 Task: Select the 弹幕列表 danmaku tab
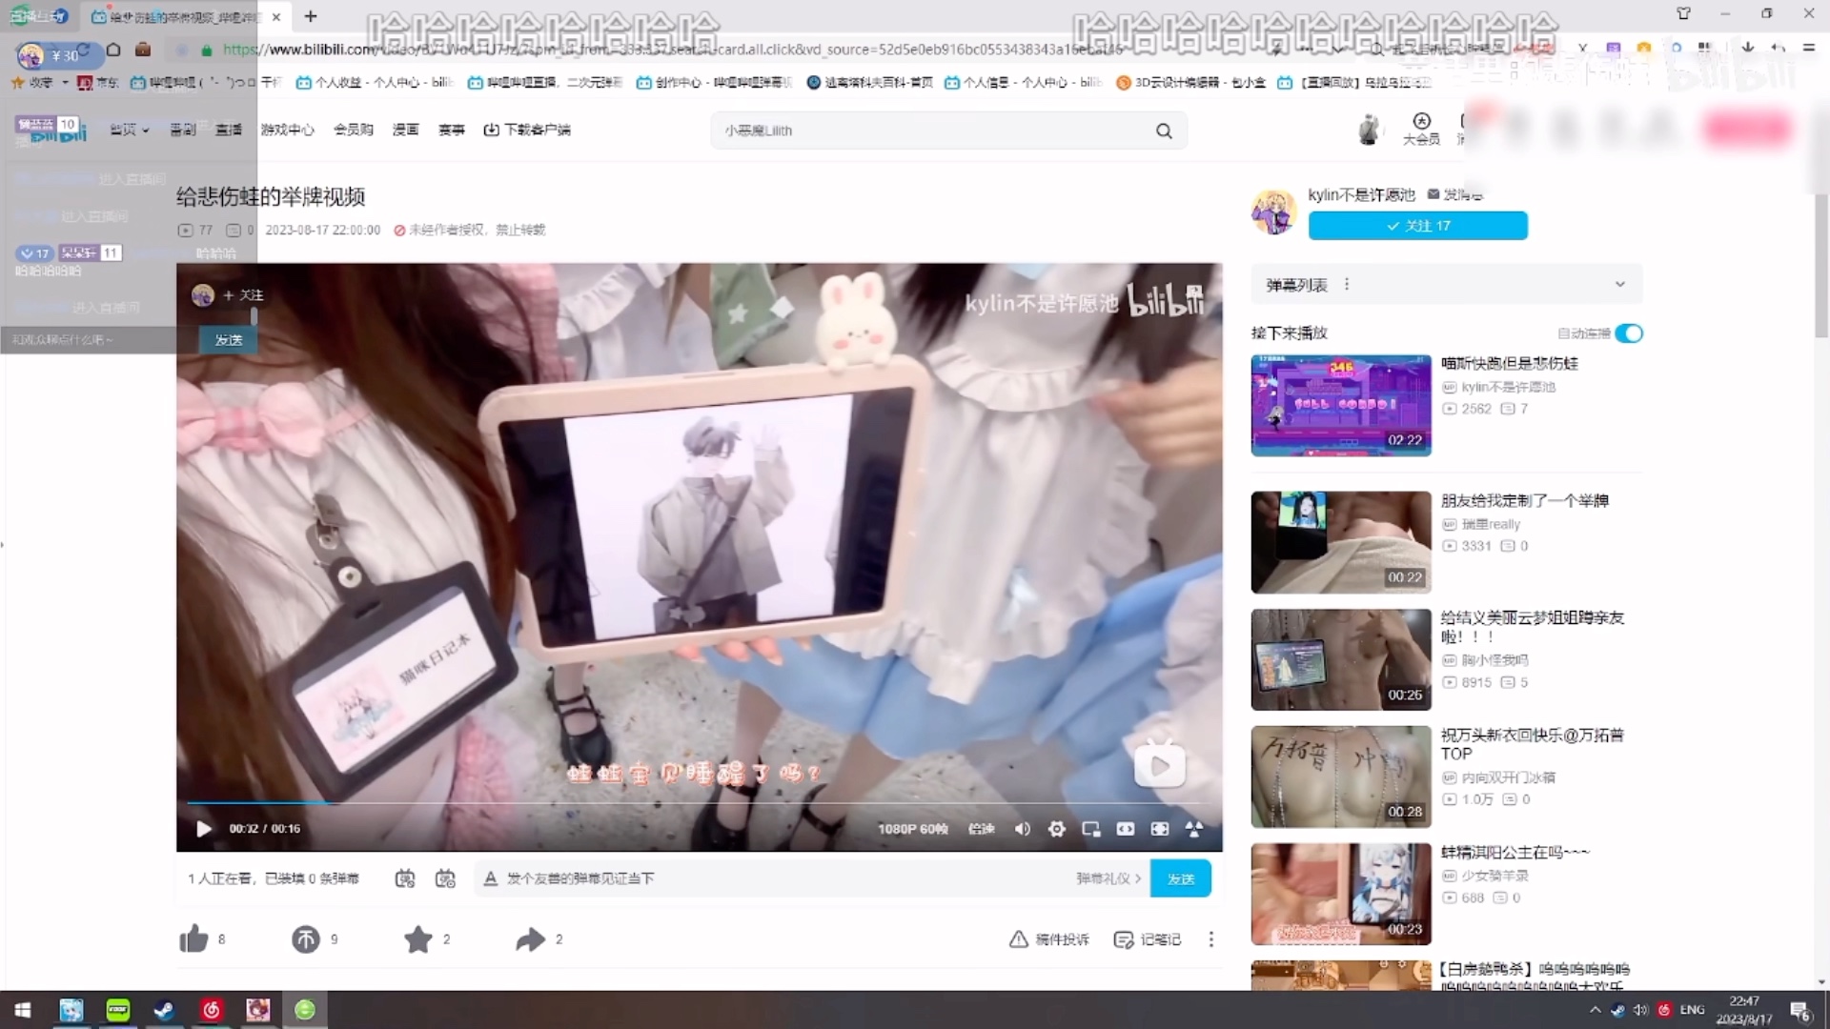pos(1294,284)
